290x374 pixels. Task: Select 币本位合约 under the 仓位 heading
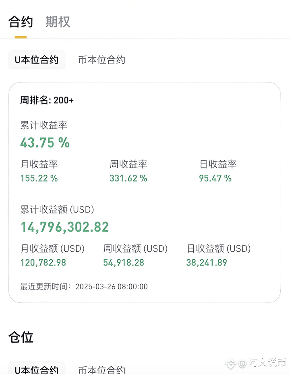[101, 370]
